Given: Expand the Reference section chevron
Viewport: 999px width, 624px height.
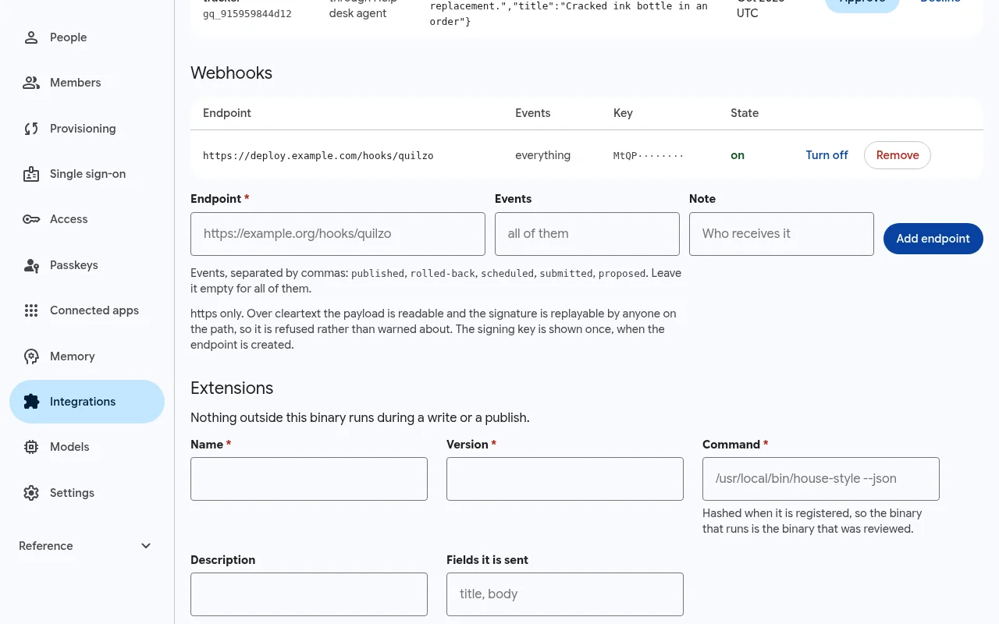Looking at the screenshot, I should pyautogui.click(x=146, y=546).
